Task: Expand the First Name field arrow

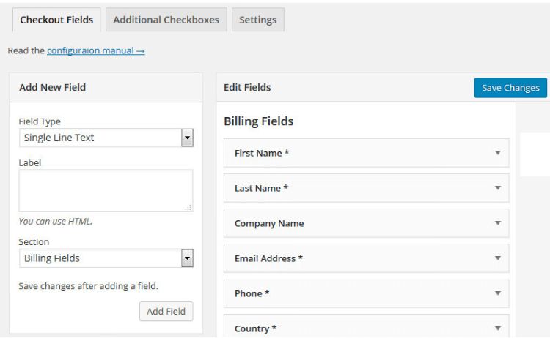Action: pos(497,153)
